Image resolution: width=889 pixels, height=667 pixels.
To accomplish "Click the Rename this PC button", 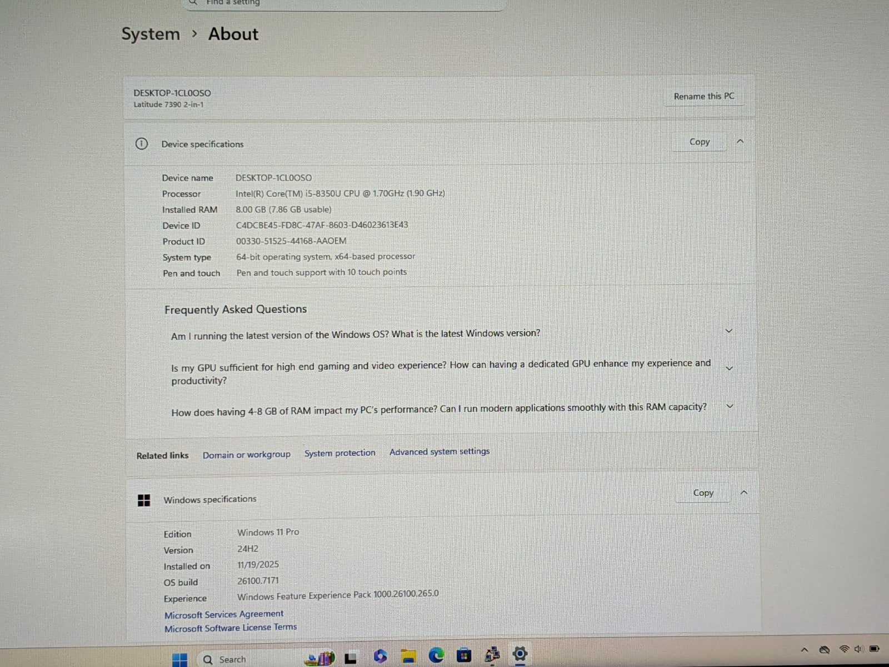I will (x=703, y=96).
